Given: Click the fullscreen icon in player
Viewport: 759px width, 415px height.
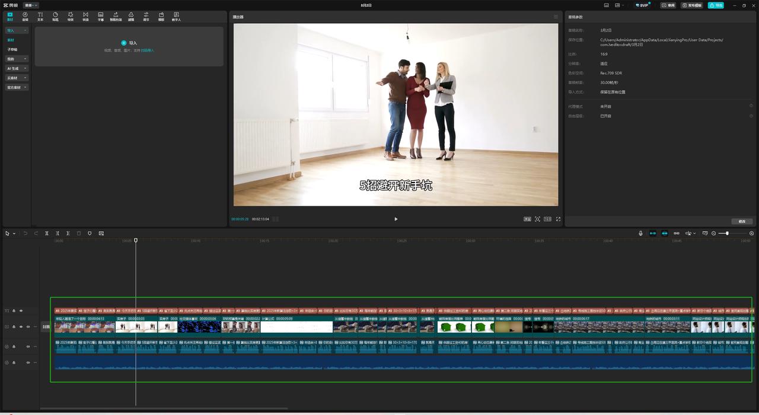Looking at the screenshot, I should click(558, 219).
